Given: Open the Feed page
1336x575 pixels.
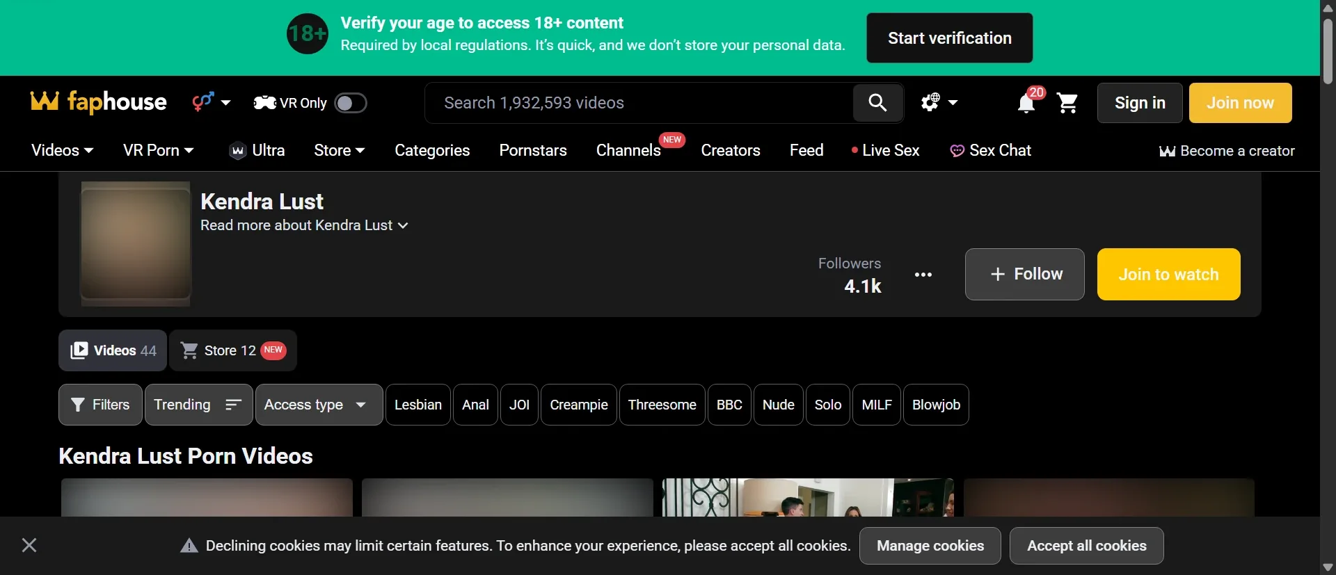Looking at the screenshot, I should click(x=806, y=150).
